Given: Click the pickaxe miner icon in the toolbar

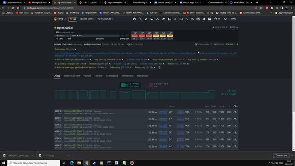Looking at the screenshot, I should point(187,19).
